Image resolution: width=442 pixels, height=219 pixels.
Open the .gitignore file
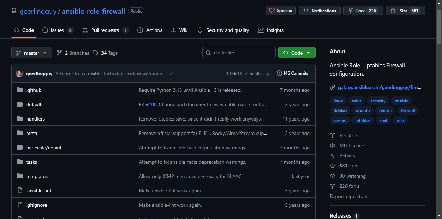(36, 205)
